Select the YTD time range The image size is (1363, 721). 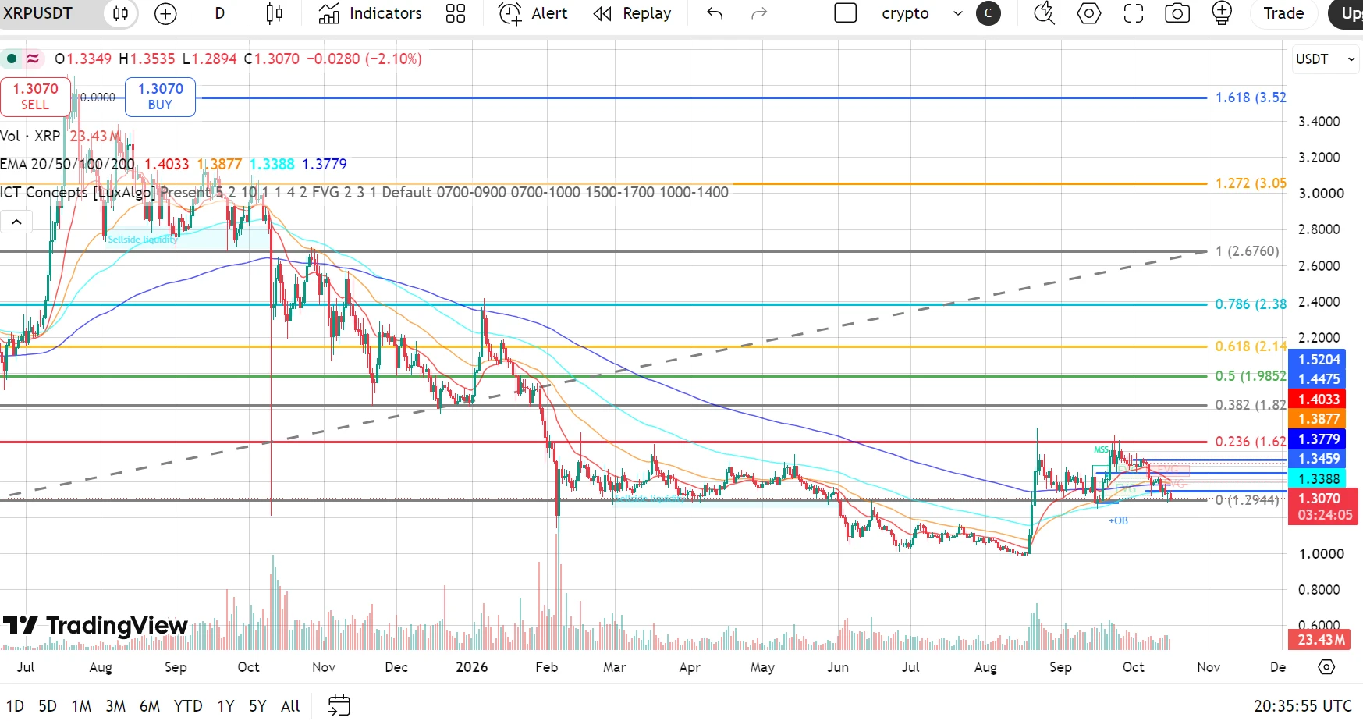coord(188,706)
